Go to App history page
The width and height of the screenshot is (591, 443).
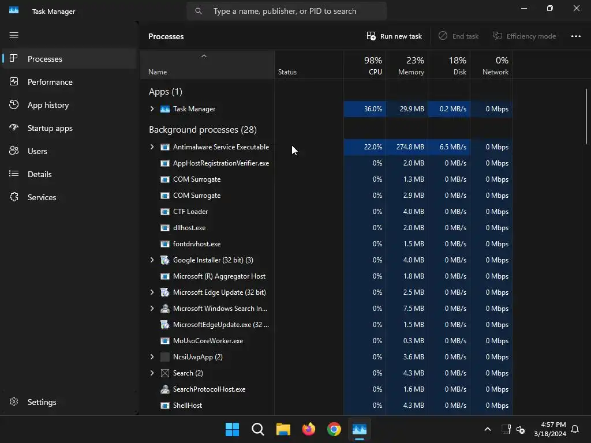tap(69, 105)
